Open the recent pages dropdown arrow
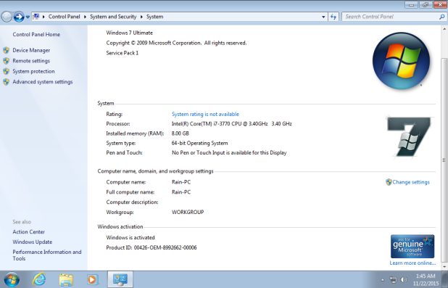Image resolution: width=448 pixels, height=288 pixels. (28, 17)
